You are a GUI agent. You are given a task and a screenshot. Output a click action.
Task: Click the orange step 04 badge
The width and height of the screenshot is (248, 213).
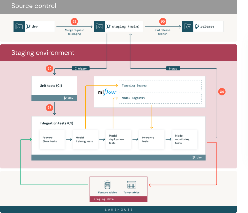tap(222, 92)
